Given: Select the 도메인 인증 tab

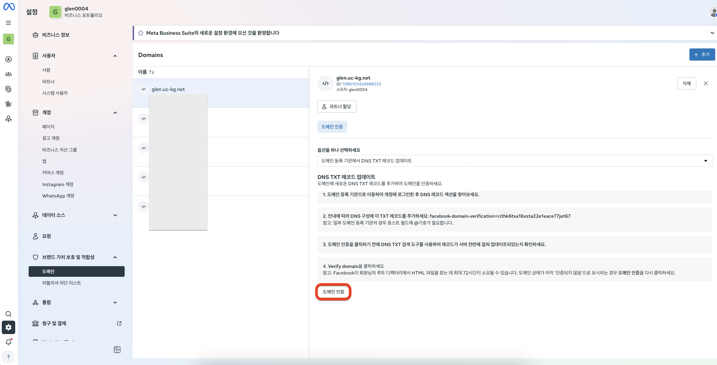Looking at the screenshot, I should pyautogui.click(x=332, y=127).
